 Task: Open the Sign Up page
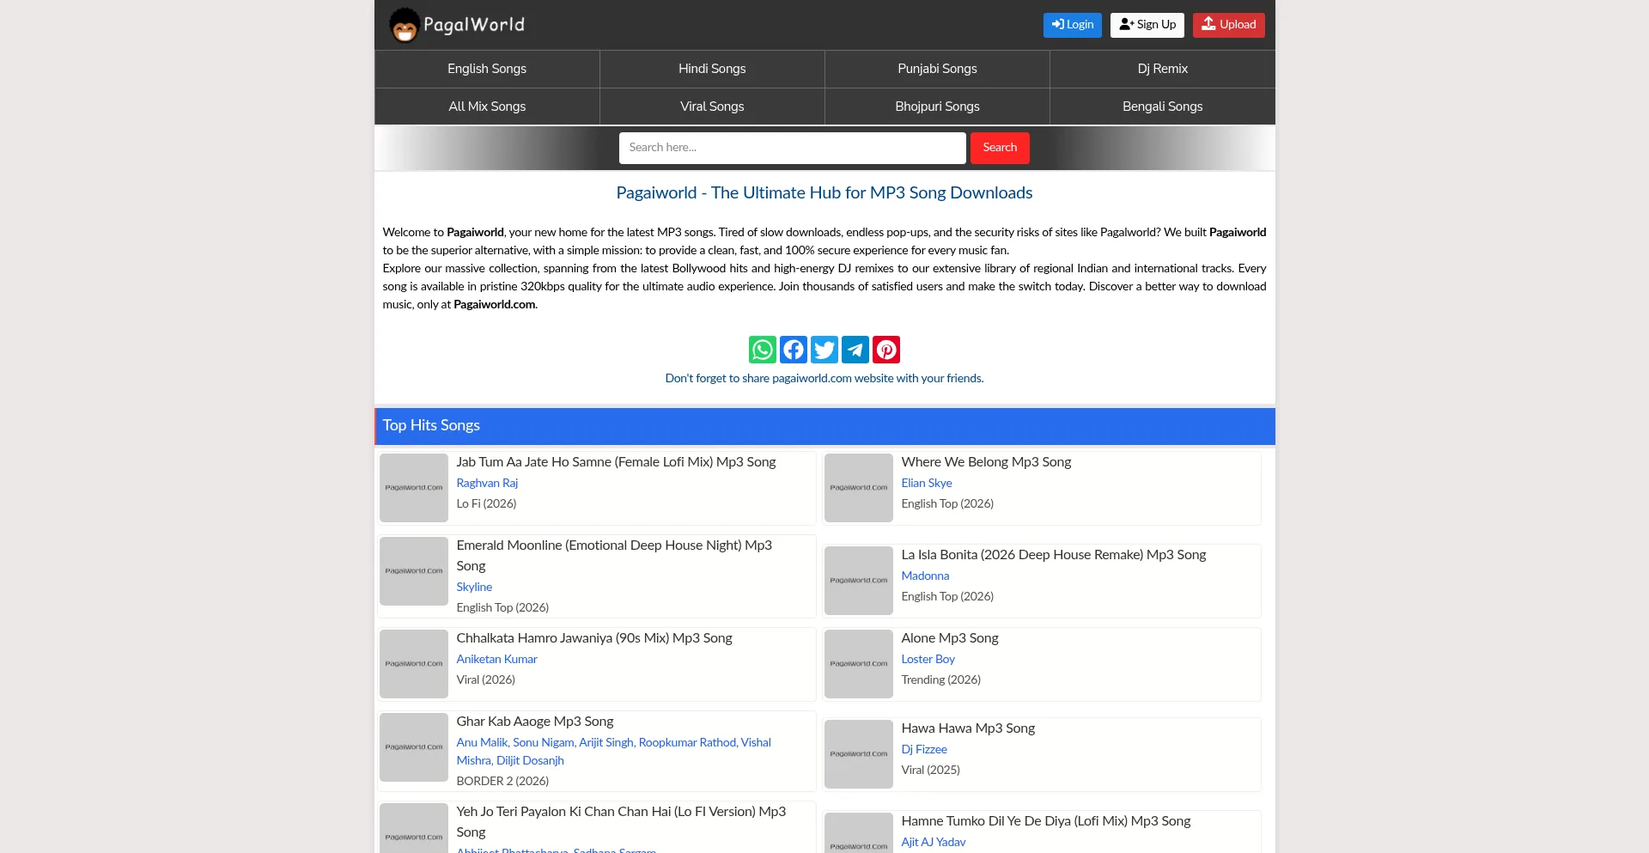coord(1147,25)
